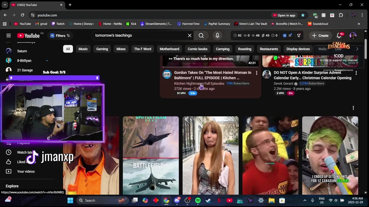
Task: Select the All filter chip
Action: click(x=68, y=49)
